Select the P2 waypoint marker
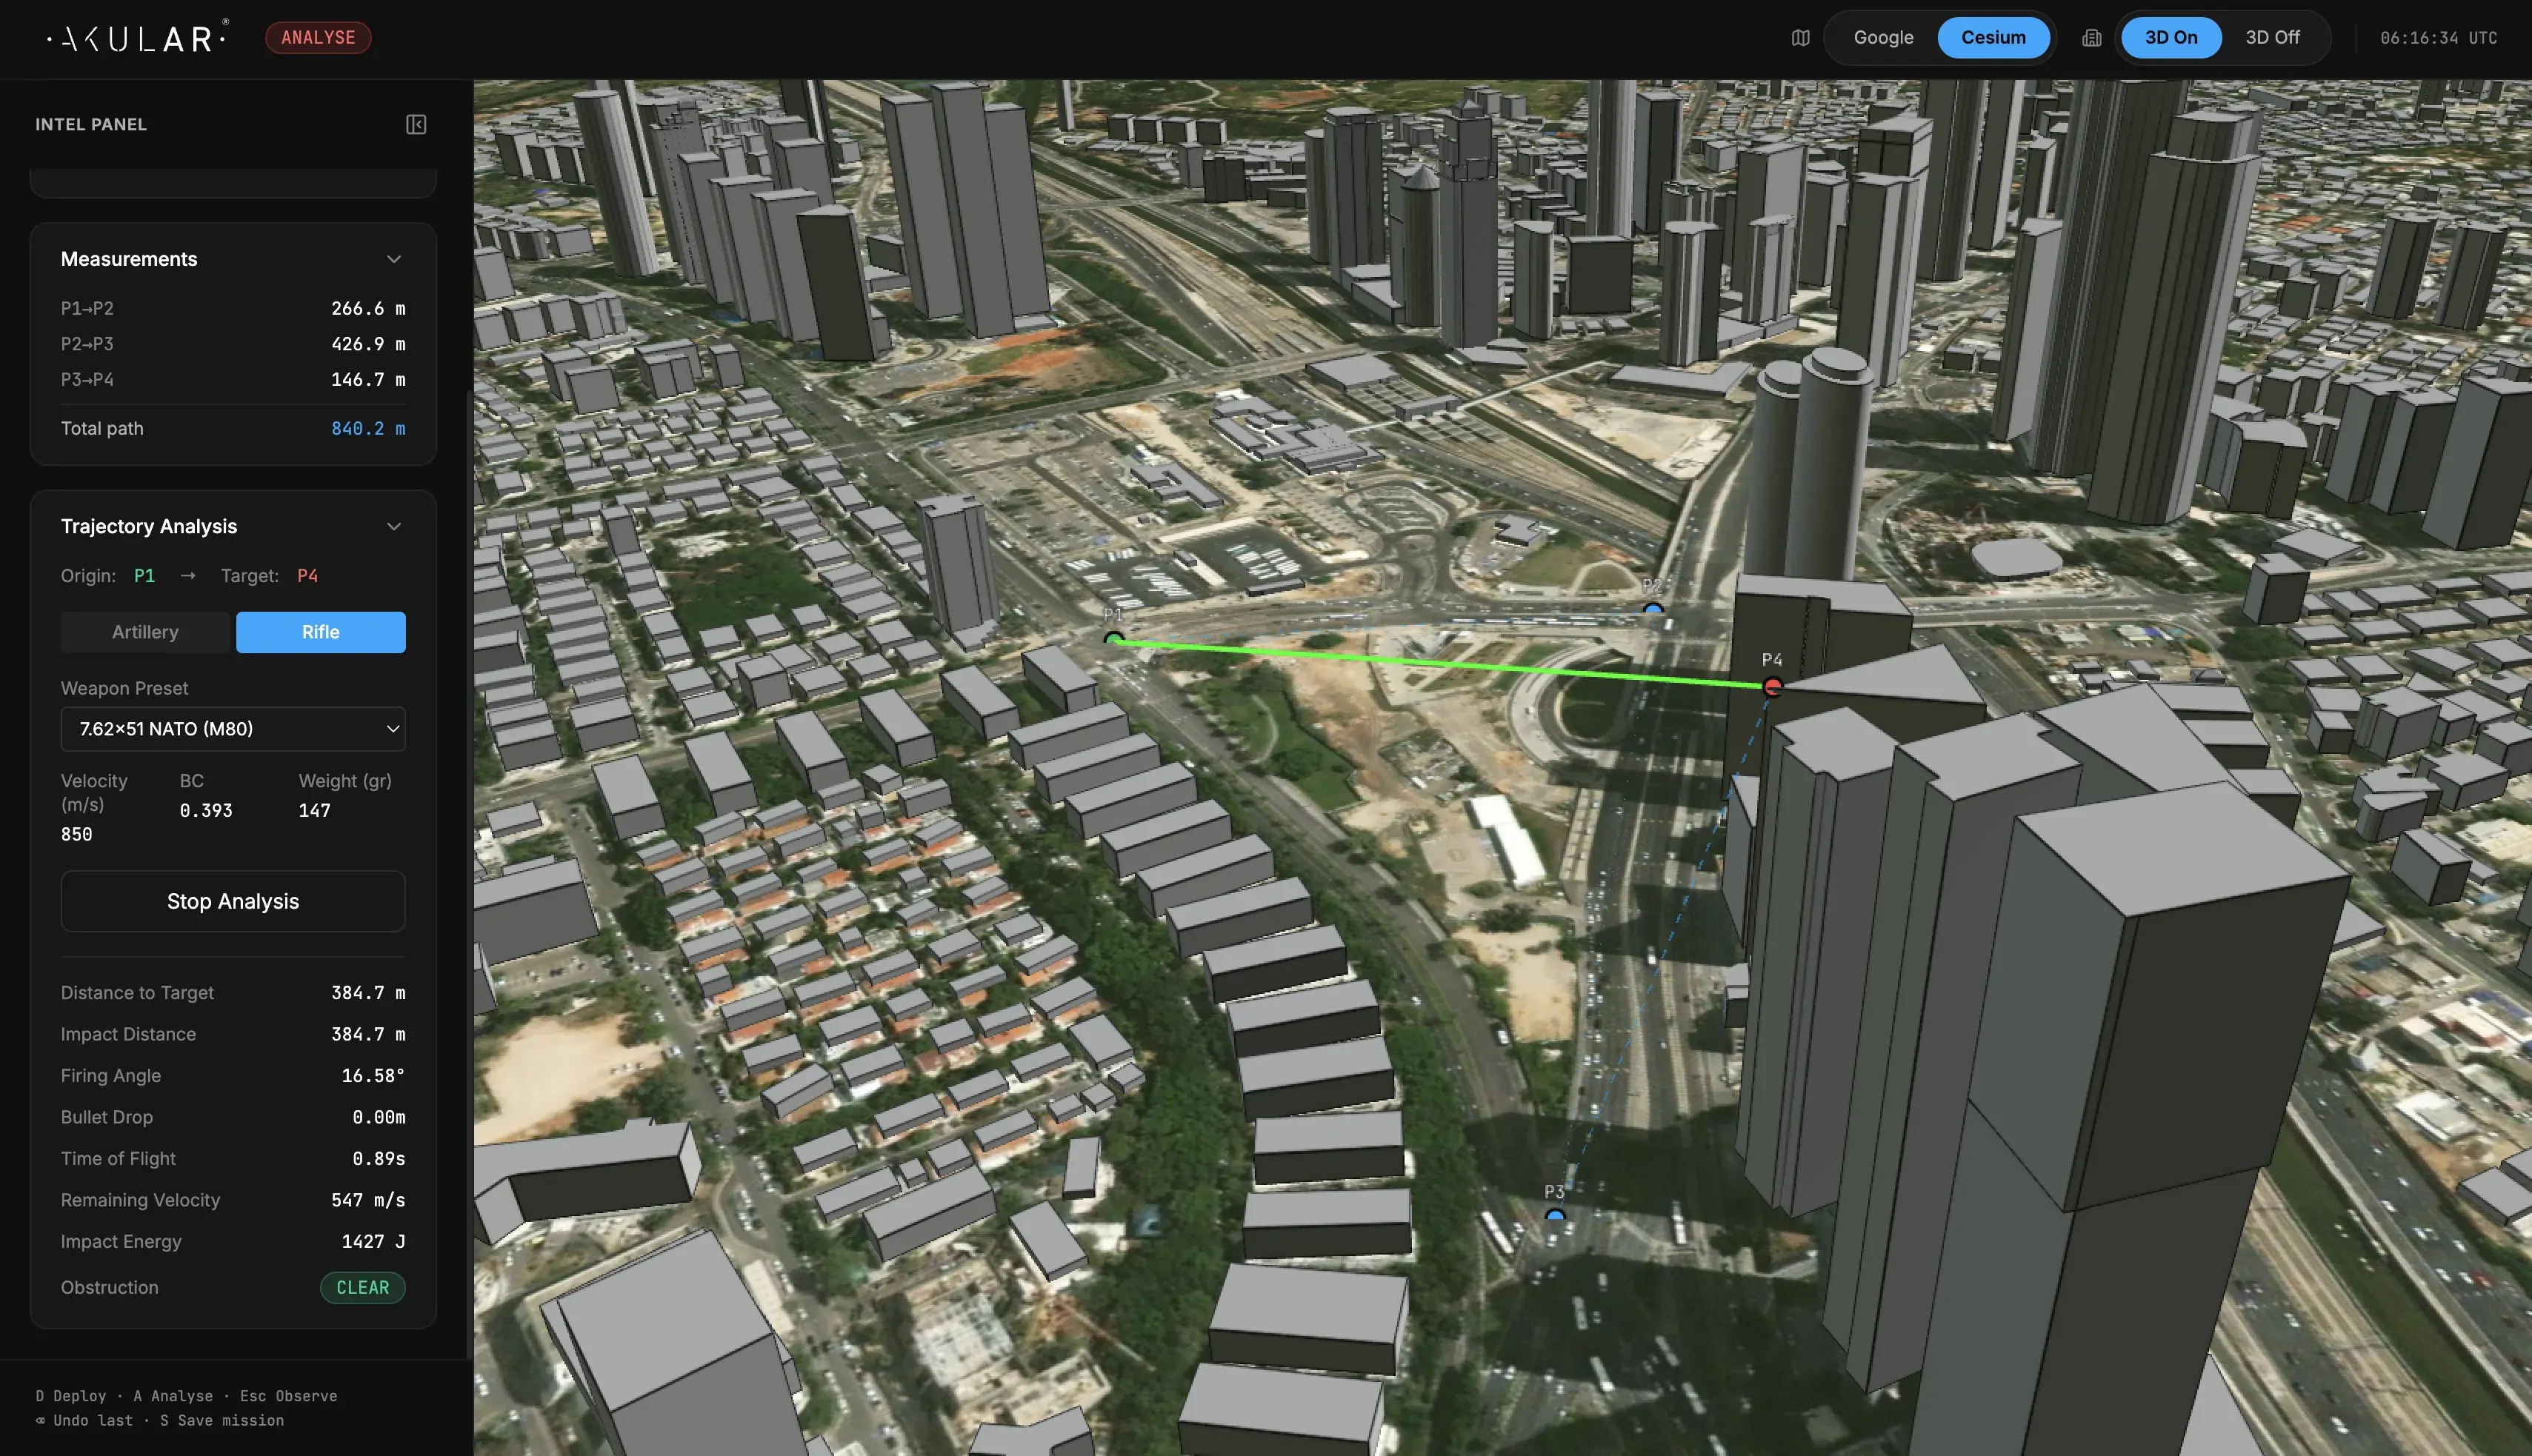The height and width of the screenshot is (1456, 2532). (x=1653, y=608)
